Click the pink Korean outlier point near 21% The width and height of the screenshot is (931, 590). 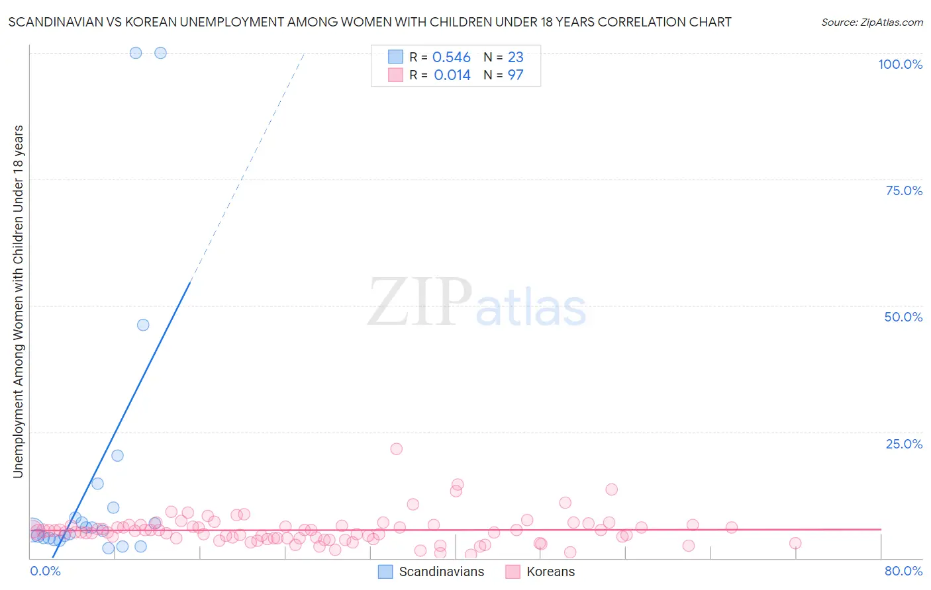point(397,448)
